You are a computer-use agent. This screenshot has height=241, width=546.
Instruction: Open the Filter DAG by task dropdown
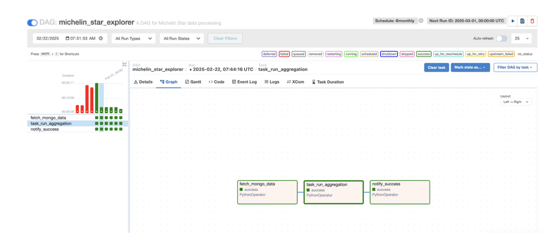[515, 67]
